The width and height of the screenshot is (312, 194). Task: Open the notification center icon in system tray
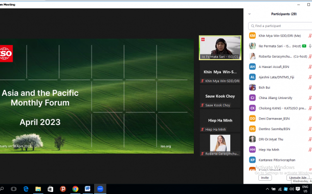[298, 189]
